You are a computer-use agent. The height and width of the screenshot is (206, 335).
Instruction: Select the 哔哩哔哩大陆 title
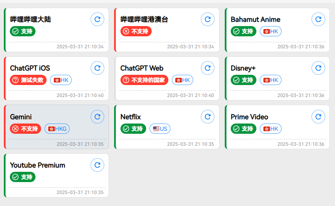31,20
